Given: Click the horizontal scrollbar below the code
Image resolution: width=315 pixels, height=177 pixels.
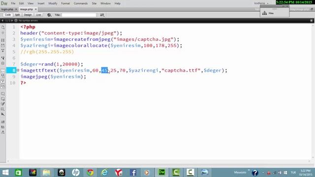Looking at the screenshot, I should click(x=158, y=161).
